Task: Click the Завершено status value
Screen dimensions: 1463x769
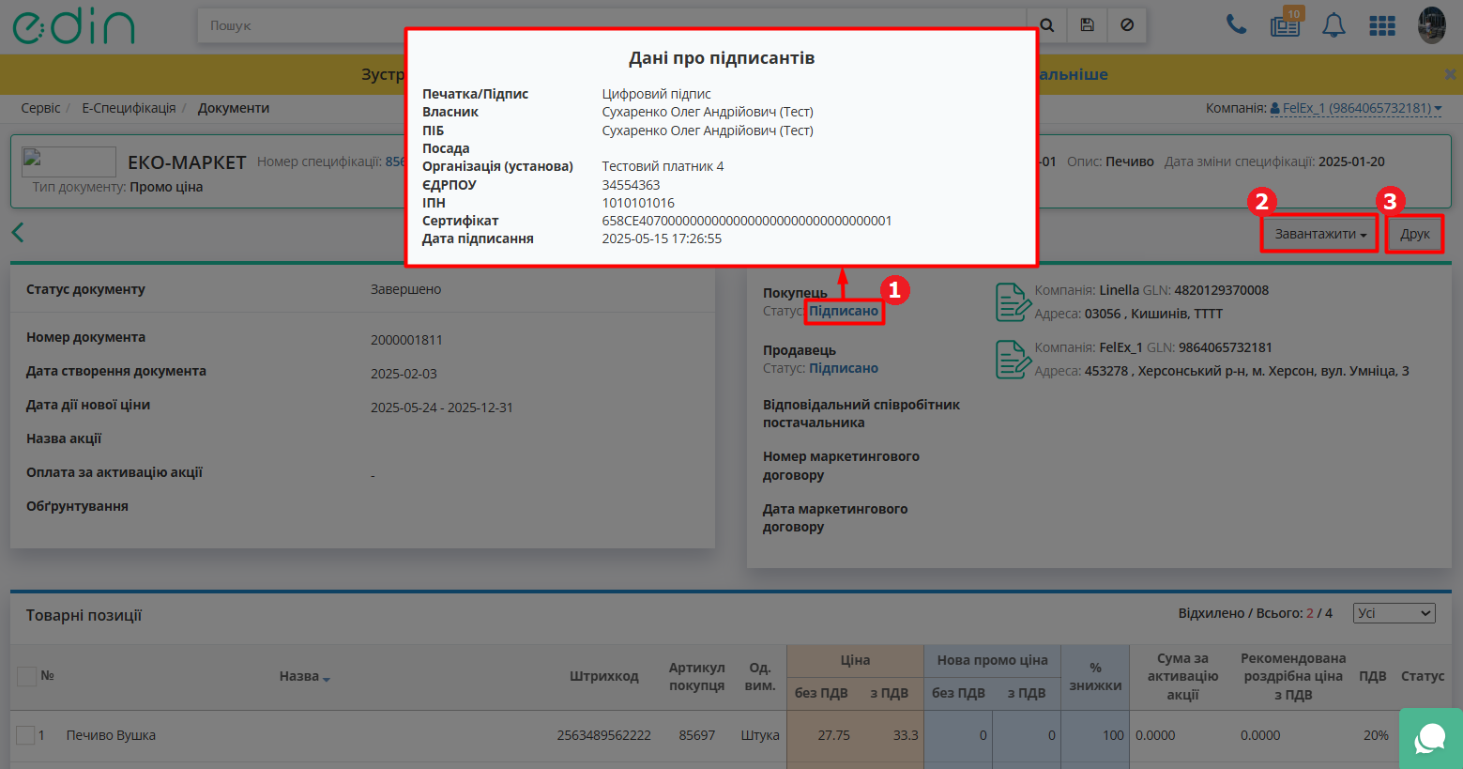Action: (x=405, y=289)
